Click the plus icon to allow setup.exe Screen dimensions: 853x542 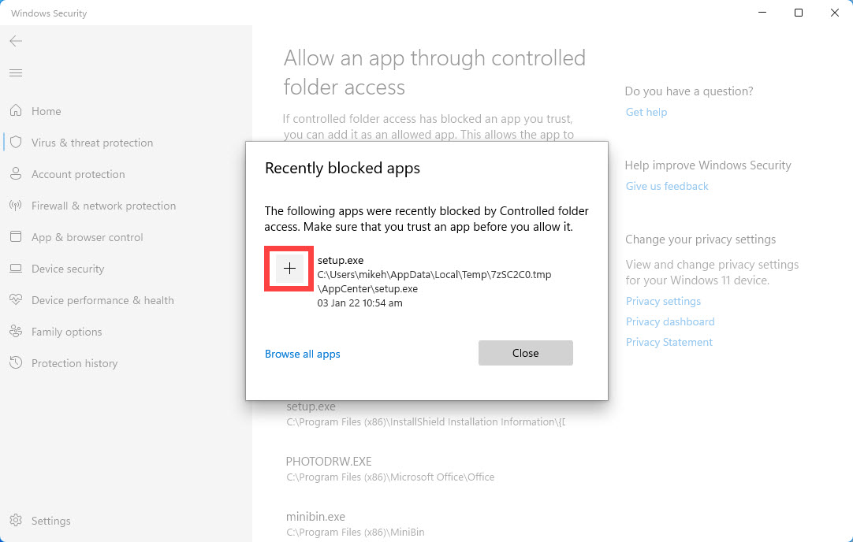click(289, 269)
